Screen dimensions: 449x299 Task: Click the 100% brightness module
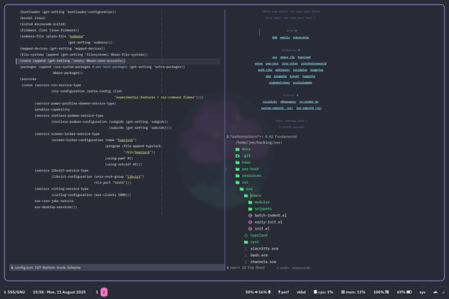click(x=381, y=292)
